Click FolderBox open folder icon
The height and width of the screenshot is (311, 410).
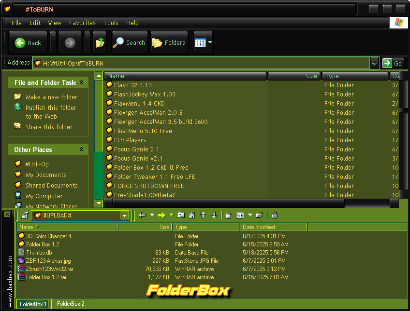pyautogui.click(x=259, y=215)
